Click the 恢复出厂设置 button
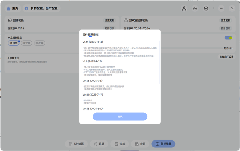The image size is (240, 151). point(226,57)
